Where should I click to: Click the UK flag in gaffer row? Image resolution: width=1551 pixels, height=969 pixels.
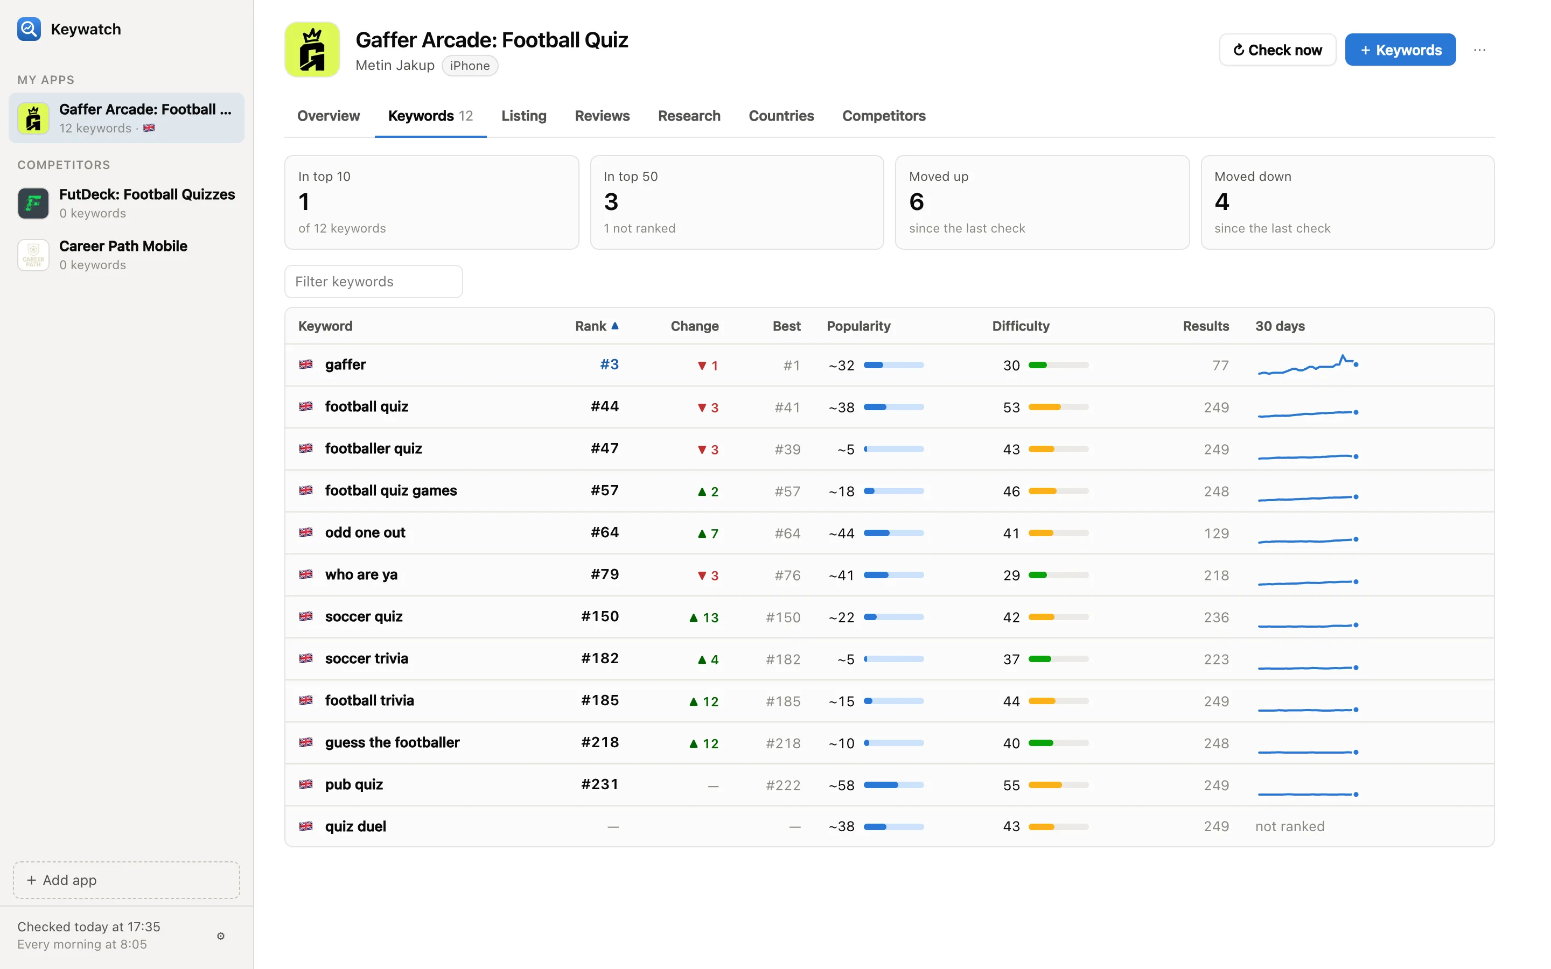click(306, 364)
